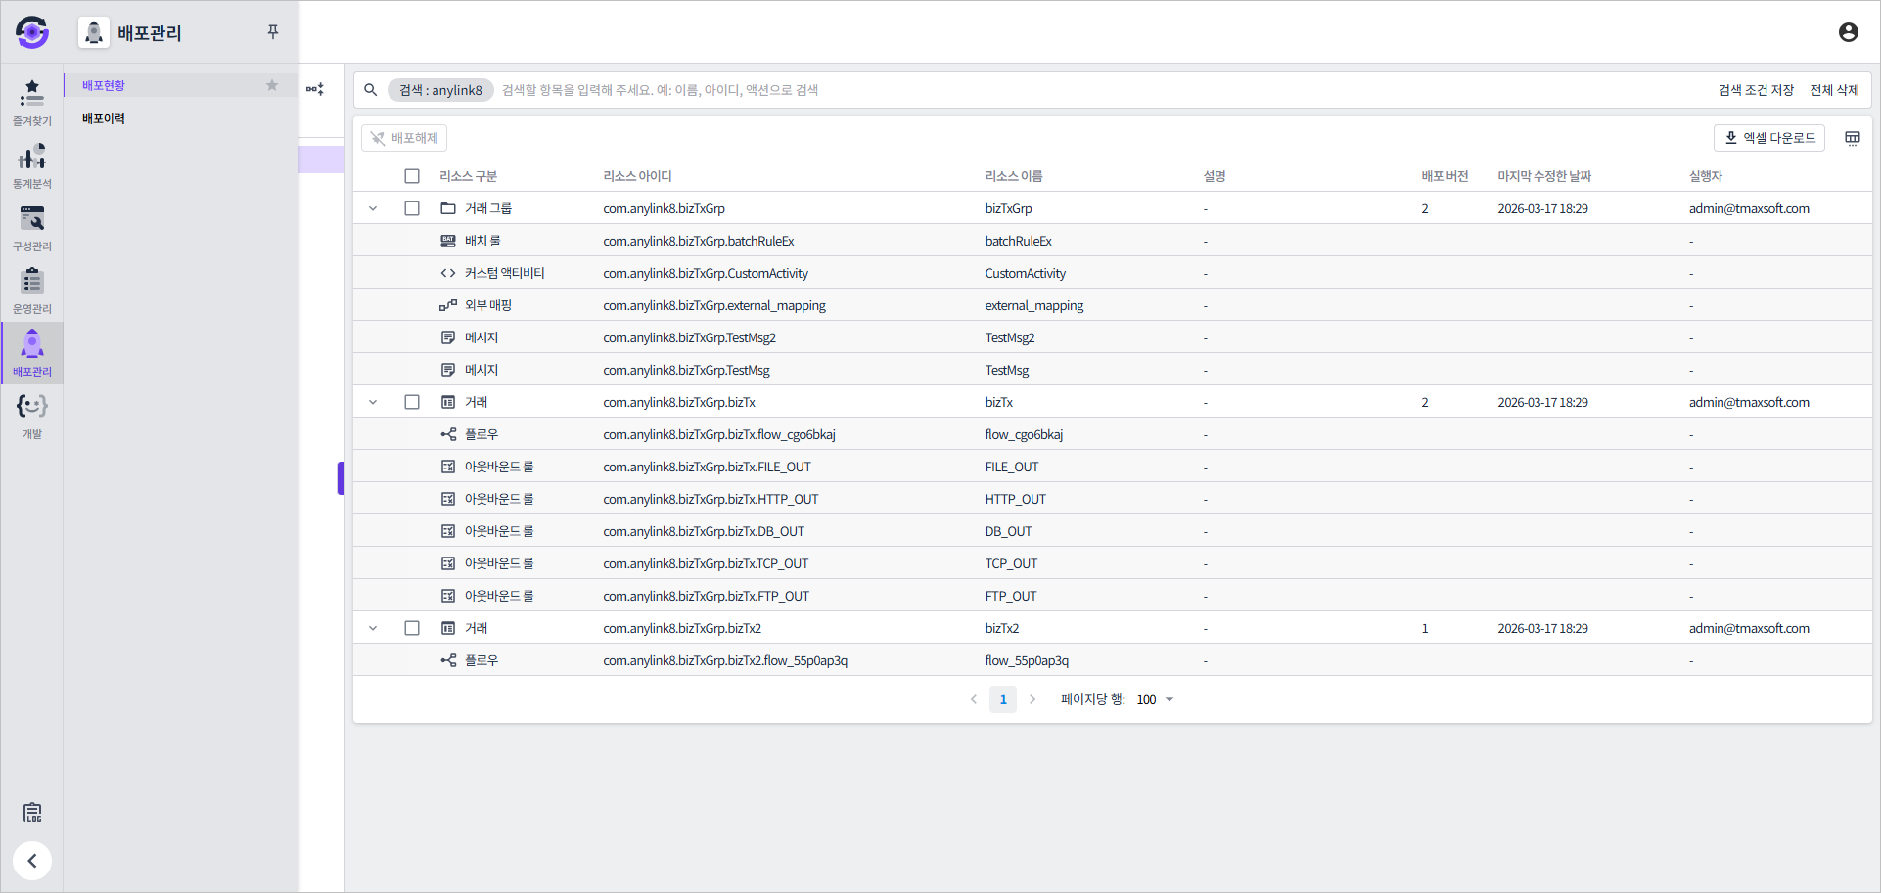Click the bottom-left building report icon
This screenshot has height=893, width=1881.
(x=32, y=812)
